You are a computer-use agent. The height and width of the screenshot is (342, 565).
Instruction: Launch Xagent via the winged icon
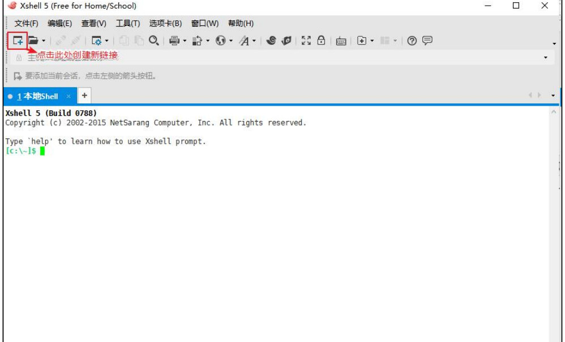tap(286, 41)
